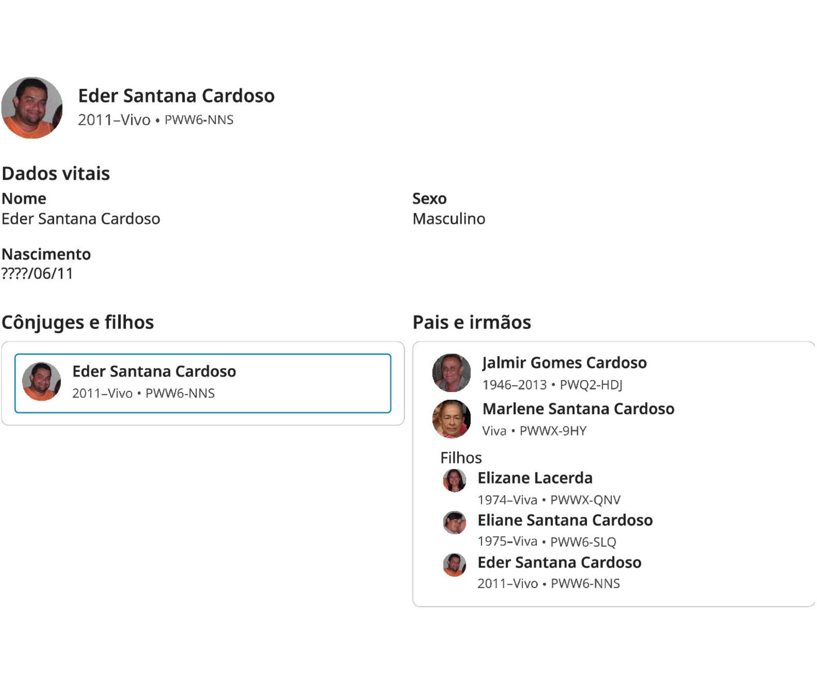
Task: Click the PWQ2-HDJ ID next to Jalmir
Action: point(591,385)
